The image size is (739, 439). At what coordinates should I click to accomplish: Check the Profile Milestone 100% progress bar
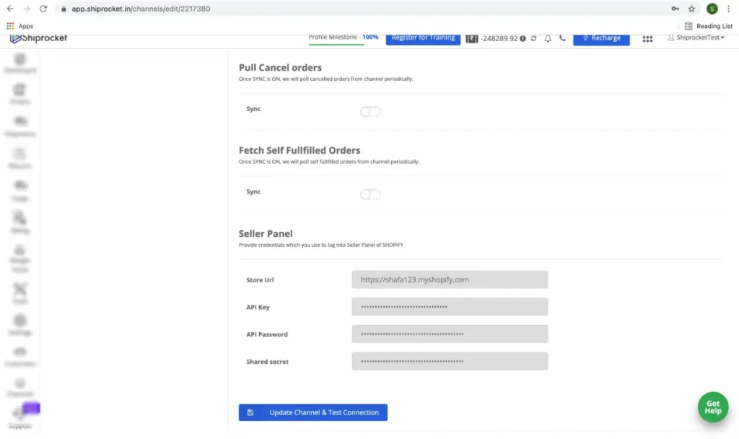(342, 38)
